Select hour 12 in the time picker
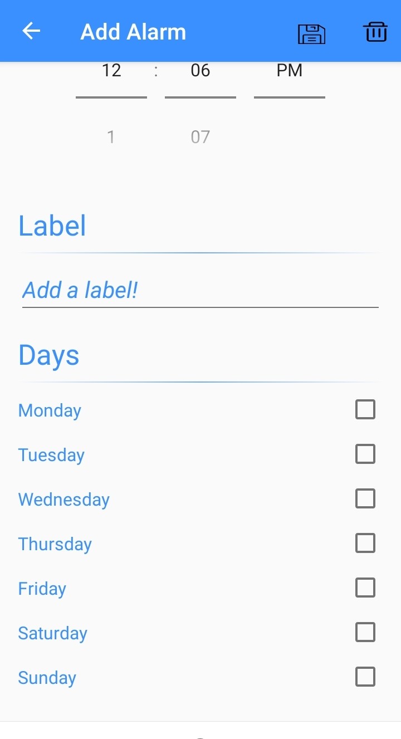The height and width of the screenshot is (739, 401). [x=111, y=71]
